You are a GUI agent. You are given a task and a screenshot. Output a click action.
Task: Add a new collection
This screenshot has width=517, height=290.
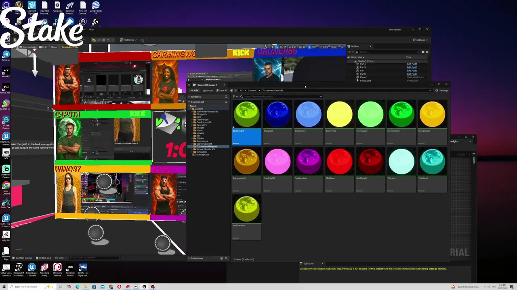tap(221, 258)
